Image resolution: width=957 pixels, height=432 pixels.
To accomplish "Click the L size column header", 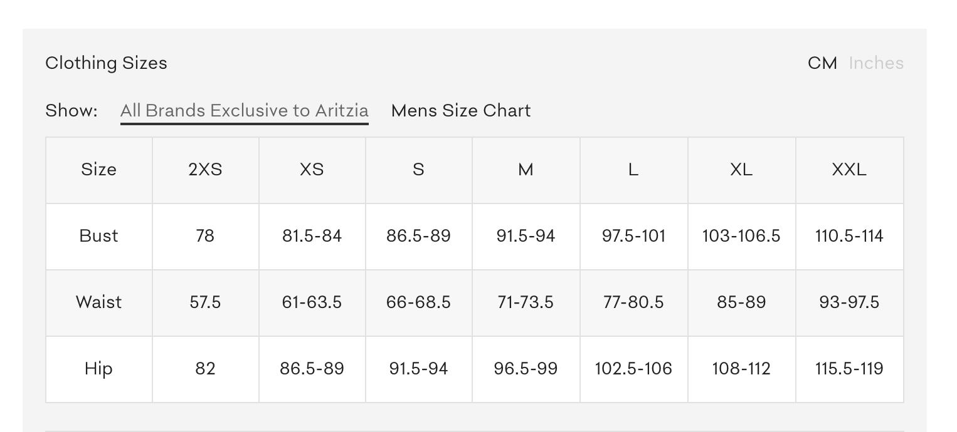I will pos(633,170).
